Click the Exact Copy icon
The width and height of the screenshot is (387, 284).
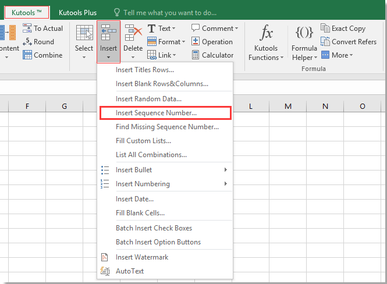325,28
